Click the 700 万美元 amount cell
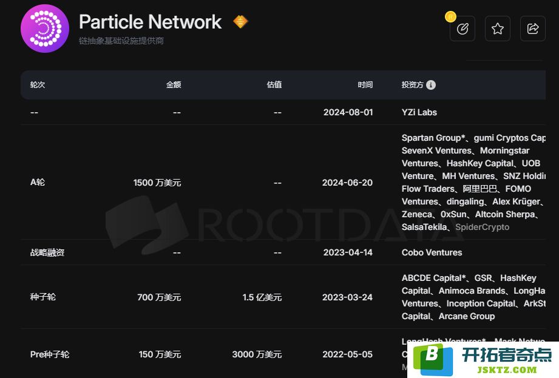Screen dimensions: 559x378 pos(160,297)
